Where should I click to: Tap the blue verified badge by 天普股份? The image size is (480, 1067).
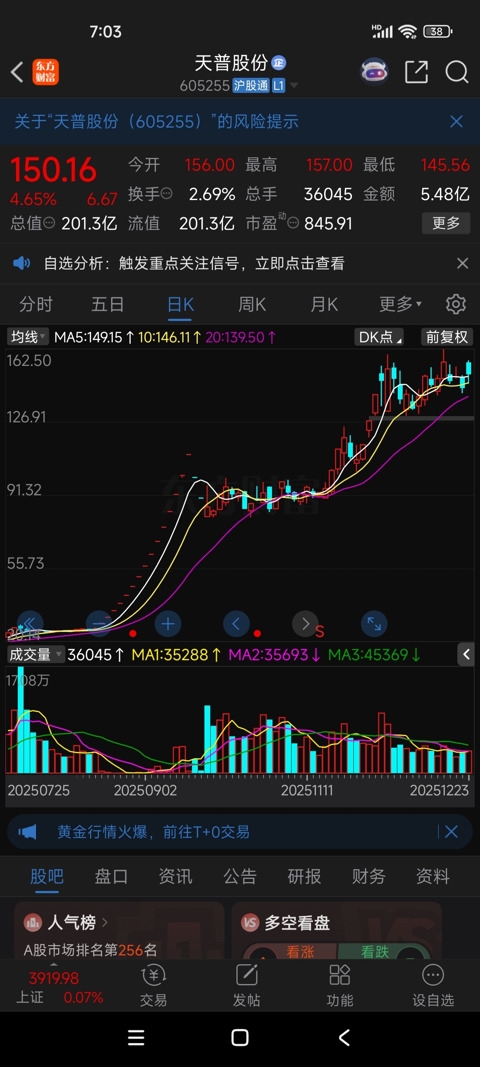coord(279,63)
